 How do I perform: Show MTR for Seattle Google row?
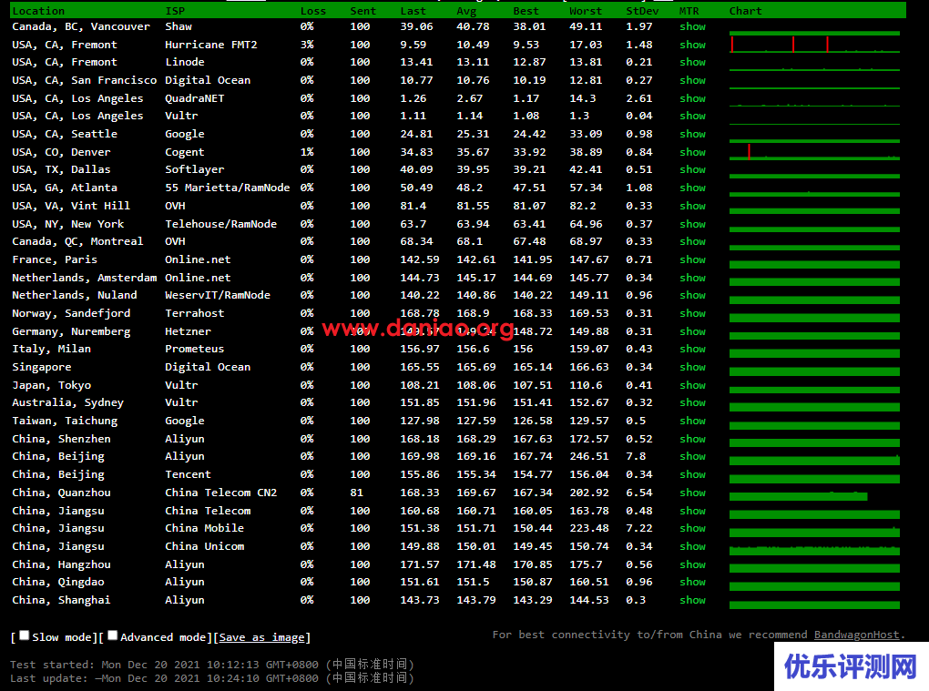[x=692, y=135]
